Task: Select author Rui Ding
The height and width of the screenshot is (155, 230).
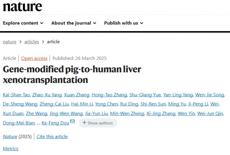Action: tap(129, 104)
